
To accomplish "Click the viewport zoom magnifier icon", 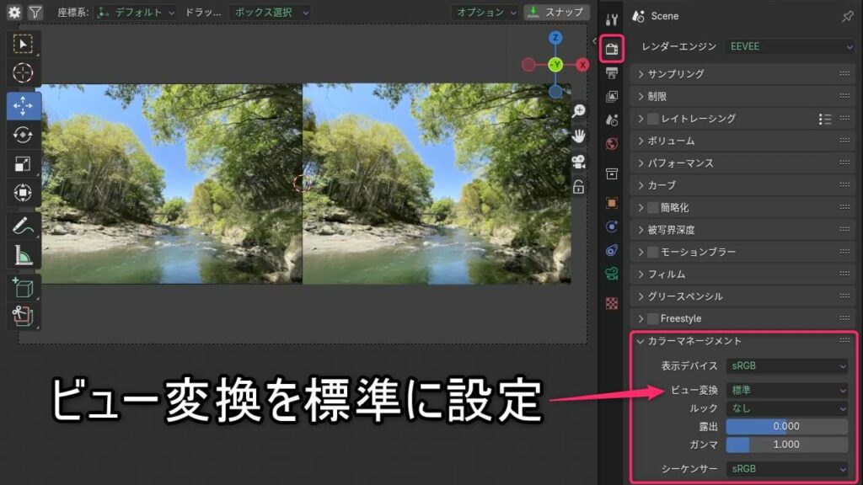I will [578, 111].
